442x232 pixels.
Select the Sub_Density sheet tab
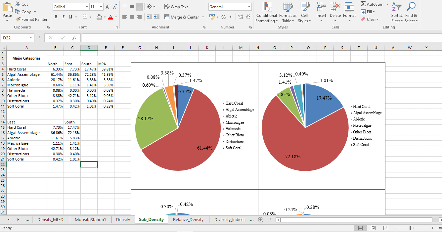(151, 219)
